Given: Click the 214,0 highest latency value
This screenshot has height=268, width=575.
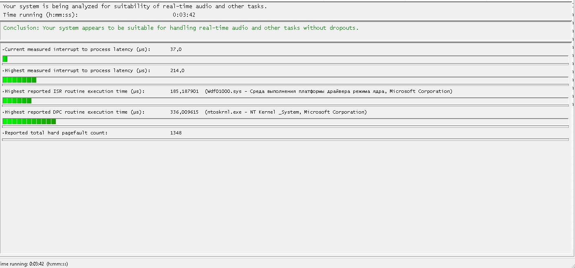Looking at the screenshot, I should tap(177, 70).
